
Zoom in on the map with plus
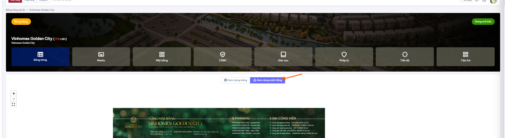click(14, 93)
